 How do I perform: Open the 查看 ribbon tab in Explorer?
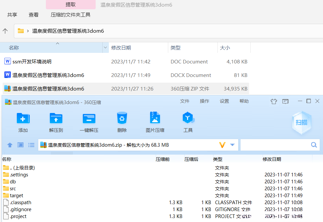click(x=34, y=15)
